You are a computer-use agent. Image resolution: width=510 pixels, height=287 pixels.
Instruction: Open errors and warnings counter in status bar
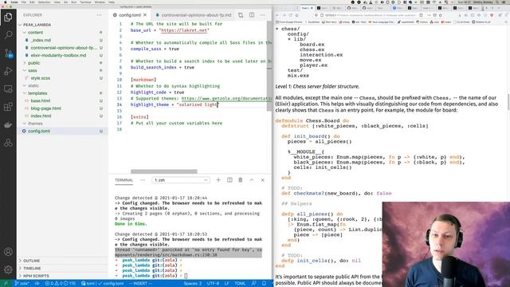pos(61,284)
